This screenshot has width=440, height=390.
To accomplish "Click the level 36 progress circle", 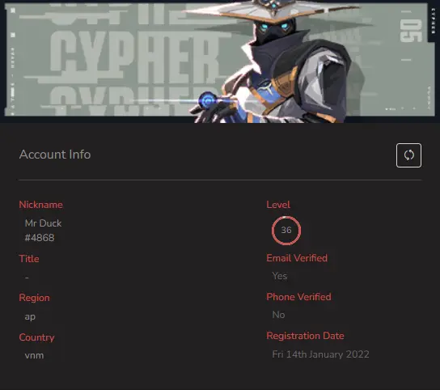I will (286, 231).
